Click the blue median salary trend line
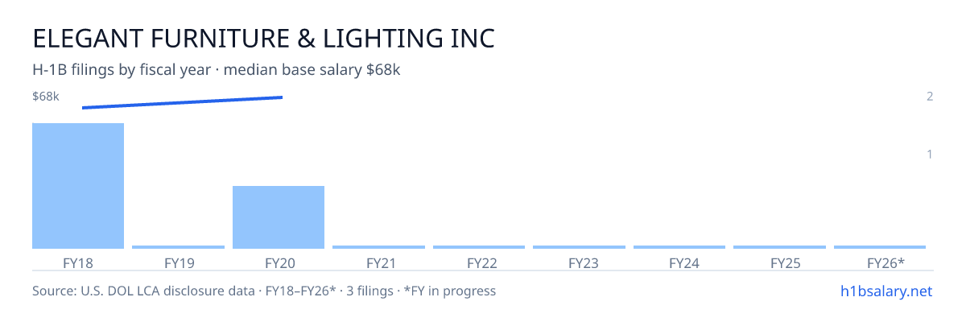Viewport: 966px width, 322px height. 182,102
